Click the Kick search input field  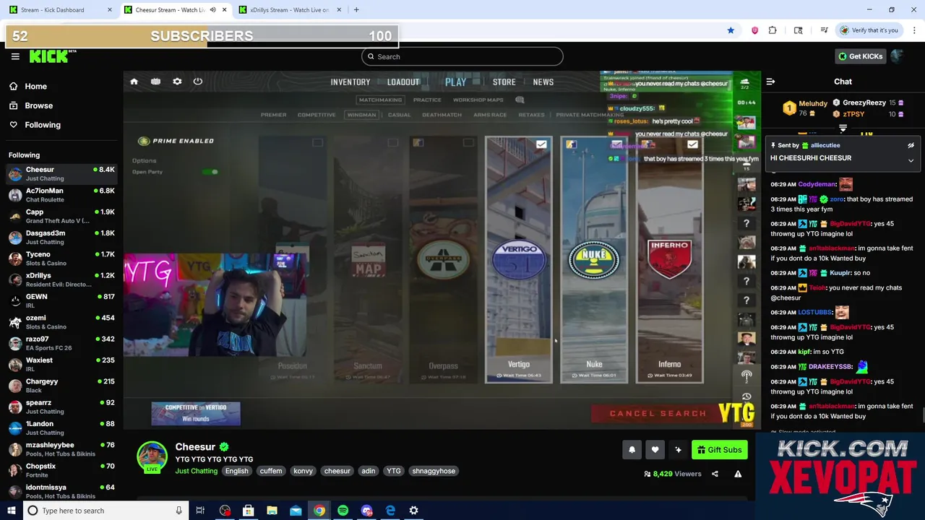pyautogui.click(x=462, y=56)
